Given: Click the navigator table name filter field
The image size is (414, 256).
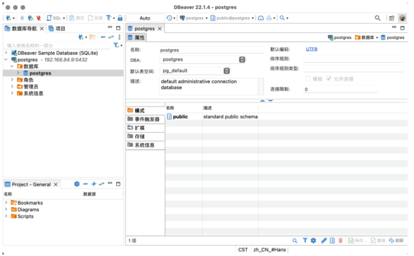Looking at the screenshot, I should (x=57, y=45).
